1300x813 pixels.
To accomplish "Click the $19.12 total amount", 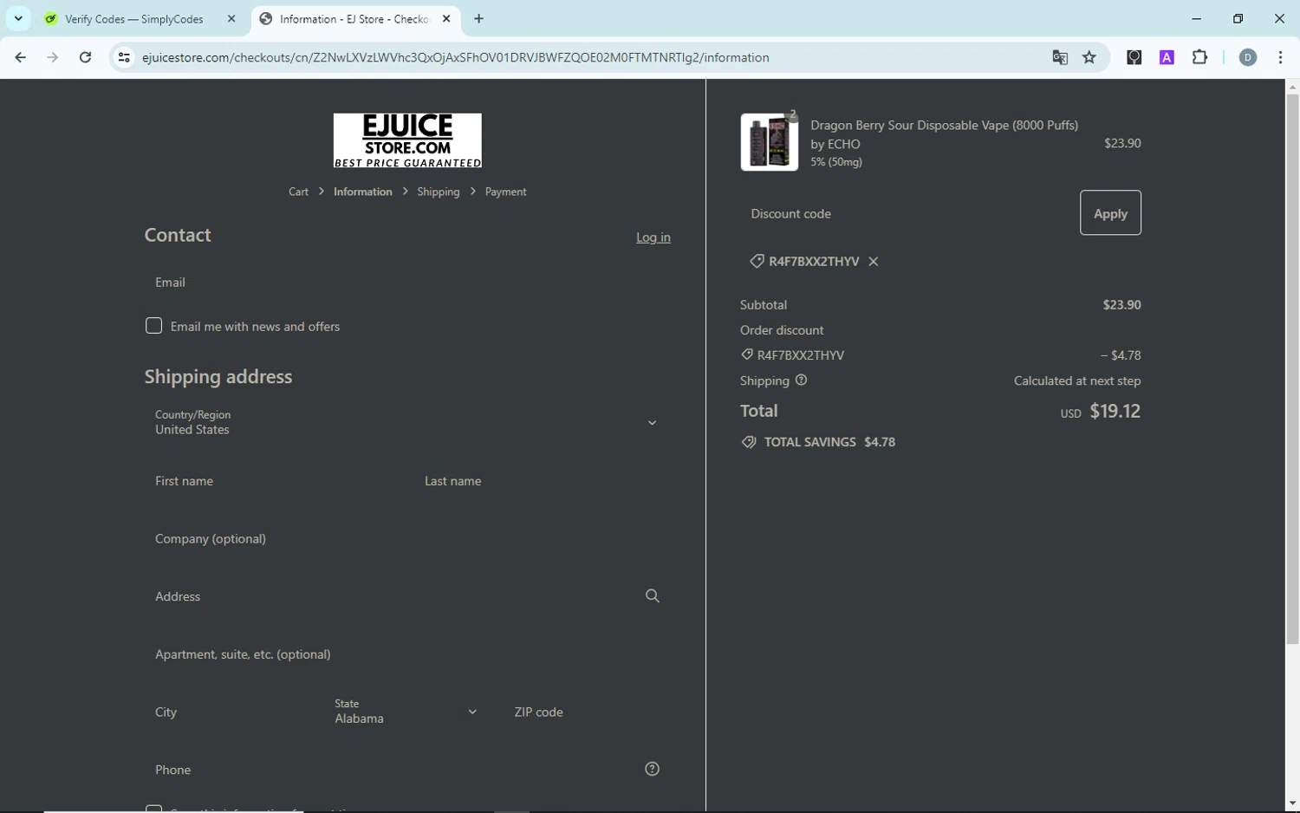I will 1115,411.
